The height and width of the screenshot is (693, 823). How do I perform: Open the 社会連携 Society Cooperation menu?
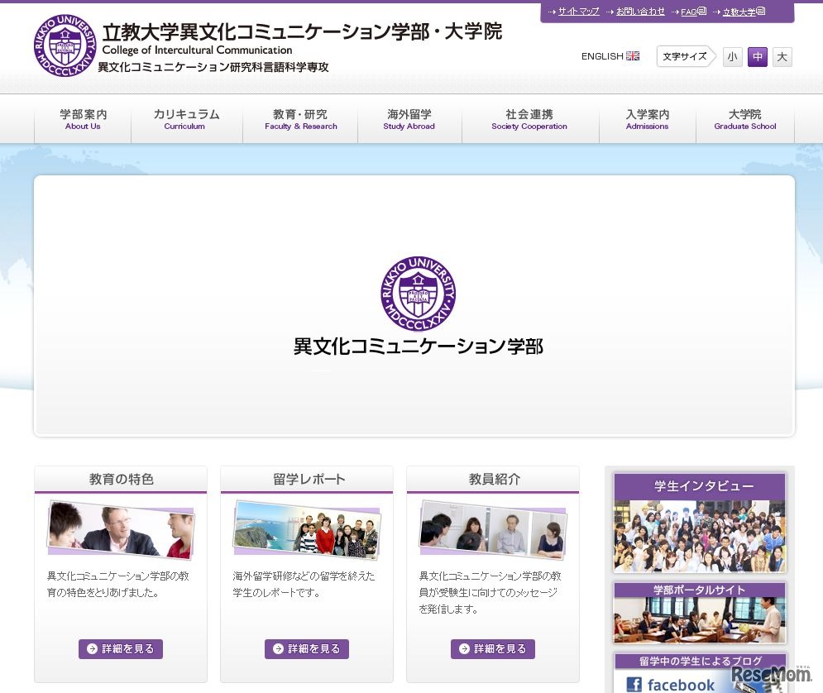click(x=529, y=121)
